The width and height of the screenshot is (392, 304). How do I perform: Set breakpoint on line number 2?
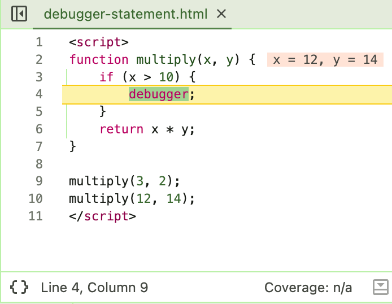(39, 59)
